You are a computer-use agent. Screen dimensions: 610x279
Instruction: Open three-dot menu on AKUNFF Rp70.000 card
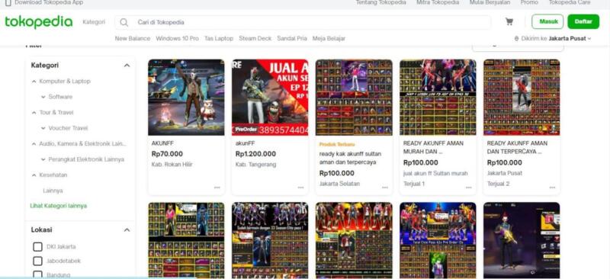coord(217,188)
